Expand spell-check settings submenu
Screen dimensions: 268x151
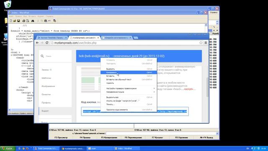(x=129, y=89)
